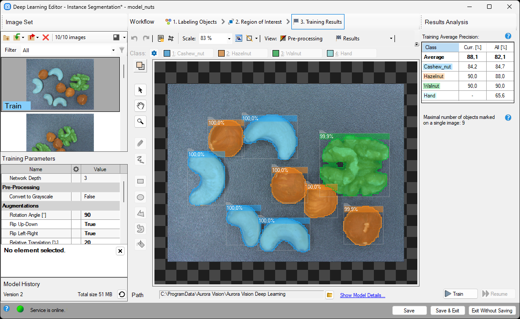Viewport: 520px width, 319px height.
Task: Click the fit image to window icon
Action: (x=239, y=39)
